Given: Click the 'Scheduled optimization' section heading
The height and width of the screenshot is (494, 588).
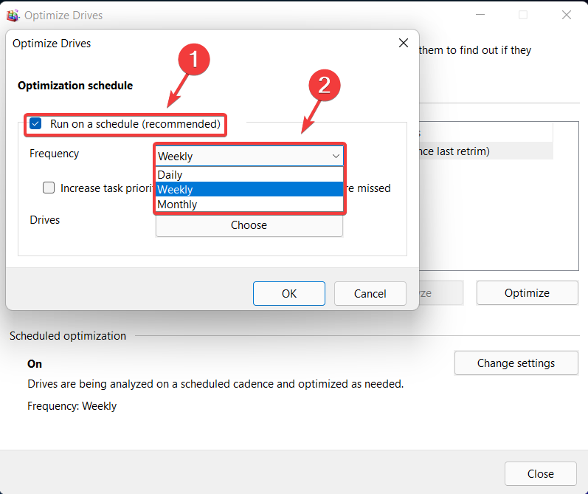Looking at the screenshot, I should (x=68, y=335).
